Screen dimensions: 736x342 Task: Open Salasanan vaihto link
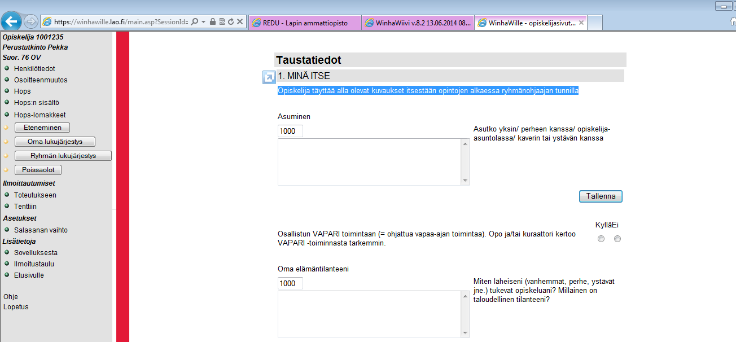click(x=41, y=230)
